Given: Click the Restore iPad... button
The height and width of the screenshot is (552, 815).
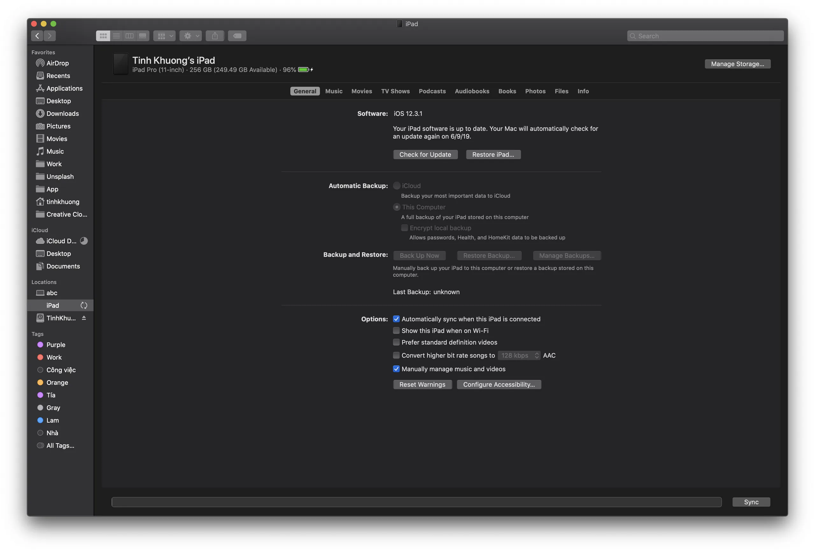Looking at the screenshot, I should (x=493, y=155).
